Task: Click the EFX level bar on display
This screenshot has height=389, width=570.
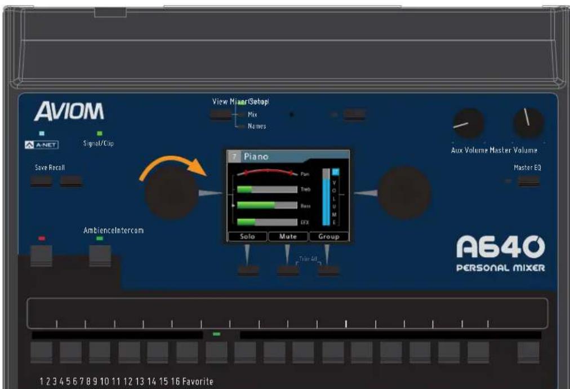Action: tap(267, 222)
